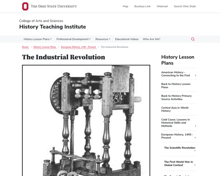Expand chevron beside First World War item
220x176 pixels.
(195, 165)
